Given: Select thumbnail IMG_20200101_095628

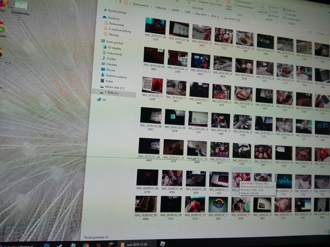Looking at the screenshot, I should [196, 183].
